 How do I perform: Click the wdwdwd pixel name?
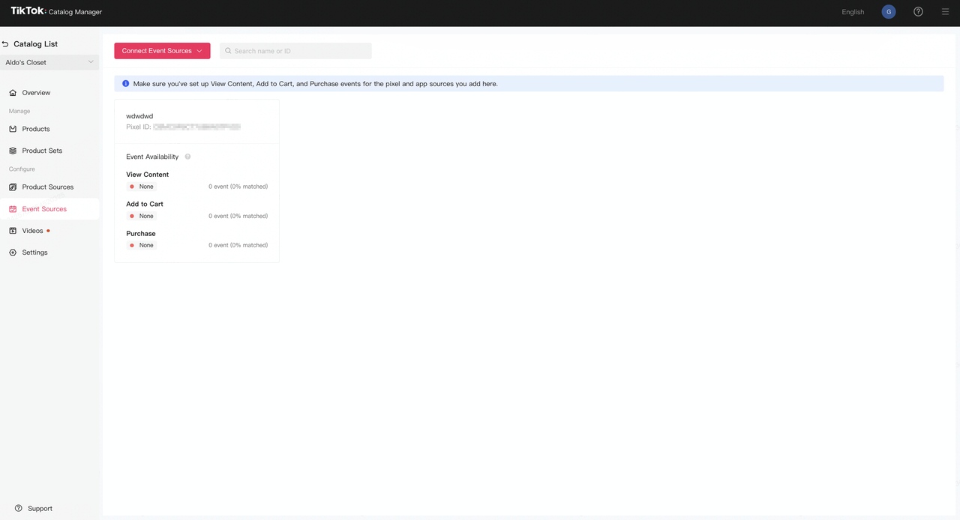click(x=139, y=116)
